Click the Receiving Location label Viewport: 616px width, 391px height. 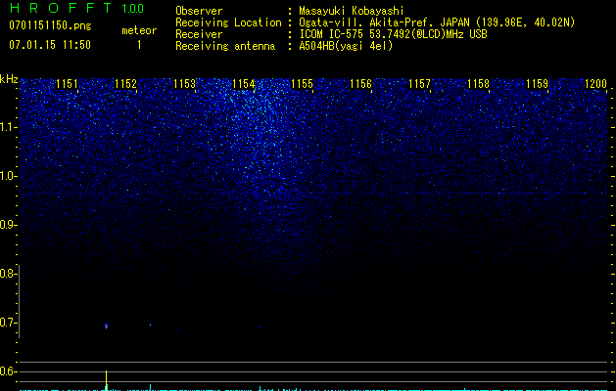(228, 22)
